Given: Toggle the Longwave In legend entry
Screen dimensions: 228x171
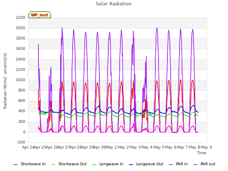Looking at the screenshot, I should pos(108,164).
